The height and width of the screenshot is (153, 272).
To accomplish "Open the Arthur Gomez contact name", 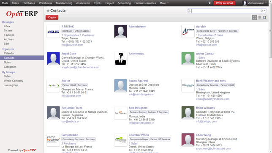I will tap(205, 54).
